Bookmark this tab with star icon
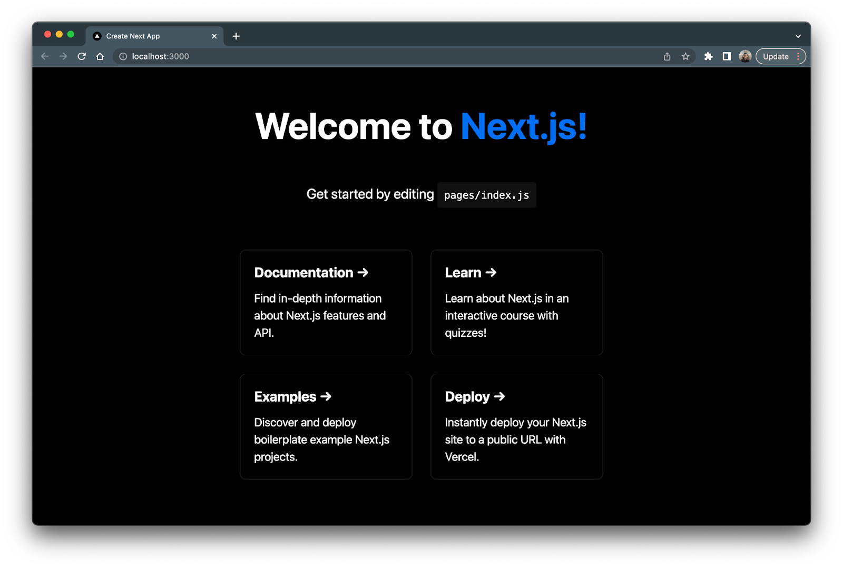 685,56
